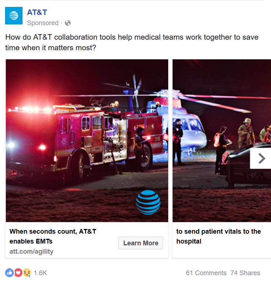Advance carousel with the right chevron arrow

pos(261,158)
